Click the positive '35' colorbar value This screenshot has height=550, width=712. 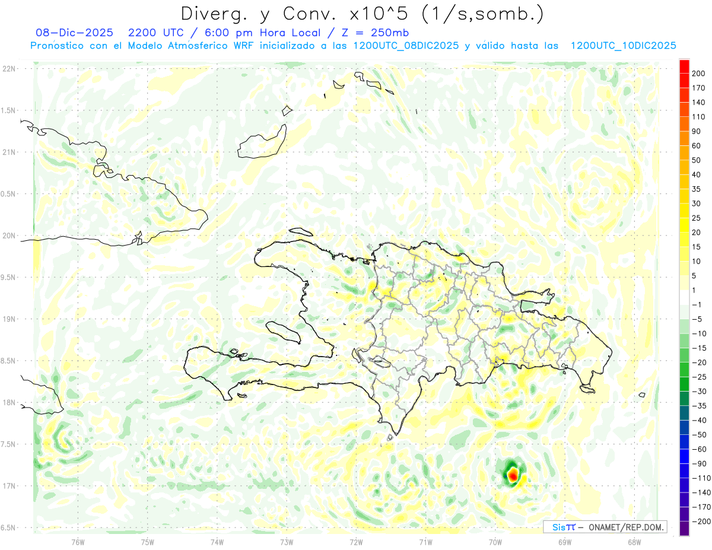point(697,189)
